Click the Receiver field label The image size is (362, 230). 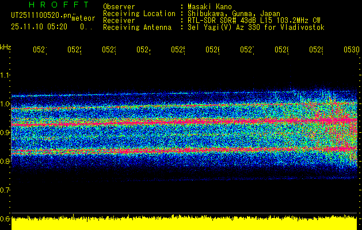[119, 21]
